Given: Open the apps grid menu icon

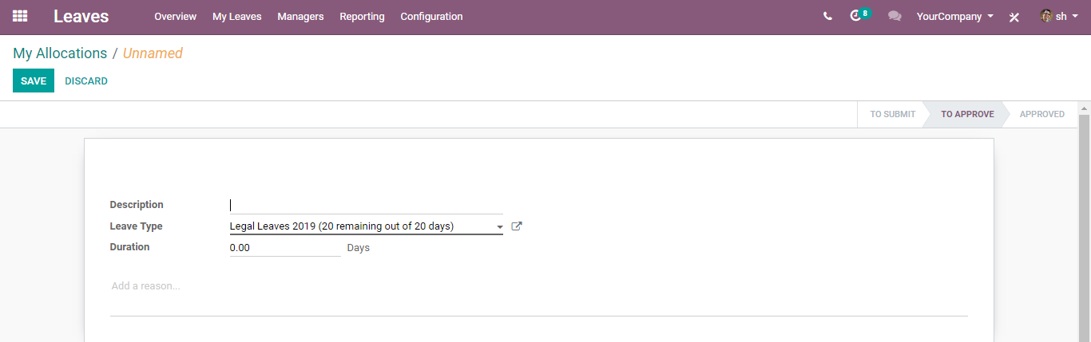Looking at the screenshot, I should pos(20,16).
